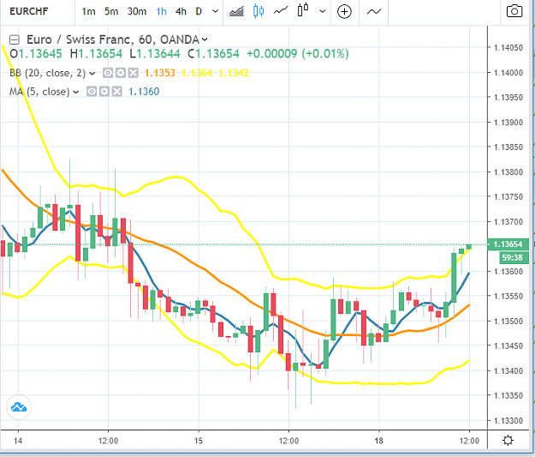Click the 15 date label on time axis
Viewport: 535px width, 457px height.
coord(199,441)
